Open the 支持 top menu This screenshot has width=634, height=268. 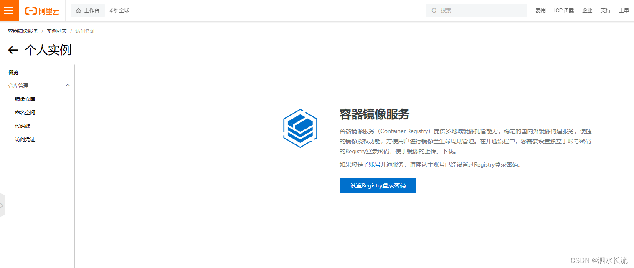pyautogui.click(x=606, y=10)
